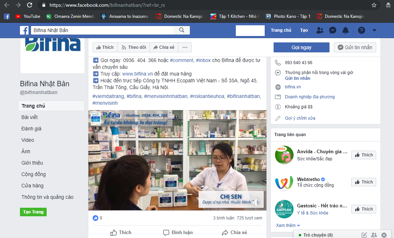Screen dimensions: 394x238
Task: Click Trang chủ in the header bar
Action: point(281,30)
